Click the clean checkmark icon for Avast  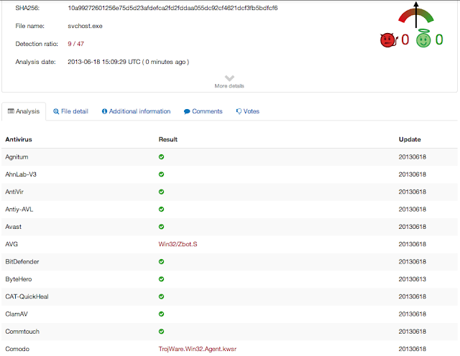(x=161, y=227)
